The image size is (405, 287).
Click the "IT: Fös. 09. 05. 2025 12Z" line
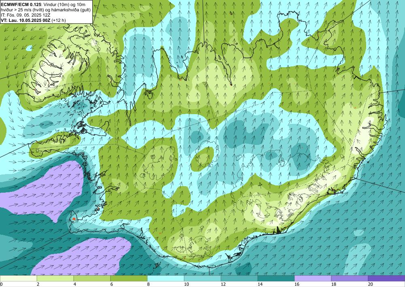pyautogui.click(x=26, y=15)
